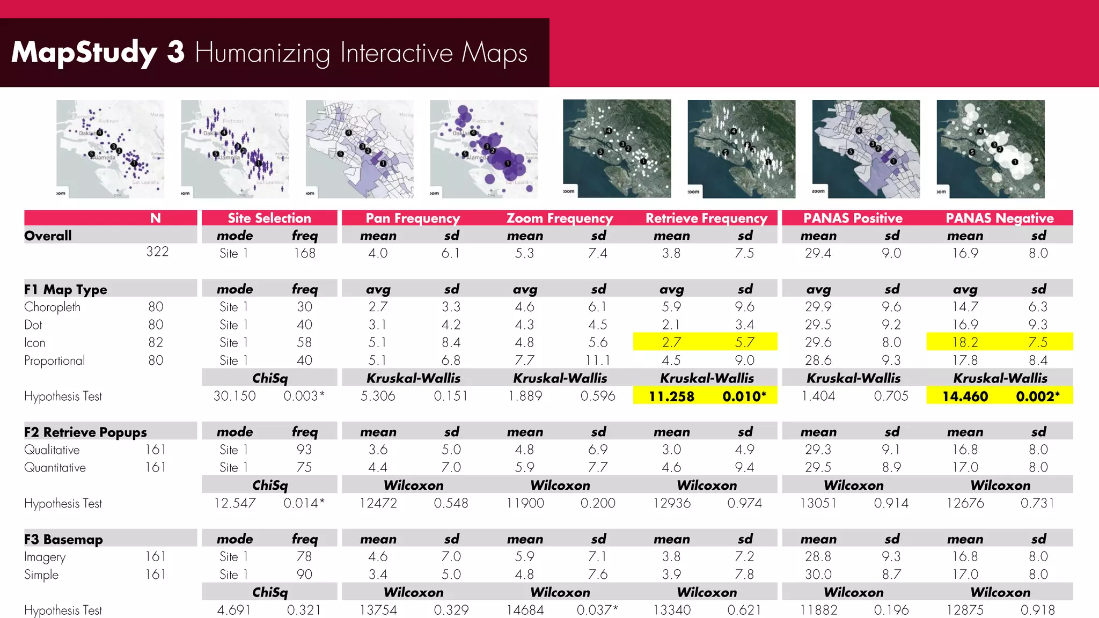Select the Retrieve Frequency column header
The image size is (1099, 618).
(x=706, y=218)
